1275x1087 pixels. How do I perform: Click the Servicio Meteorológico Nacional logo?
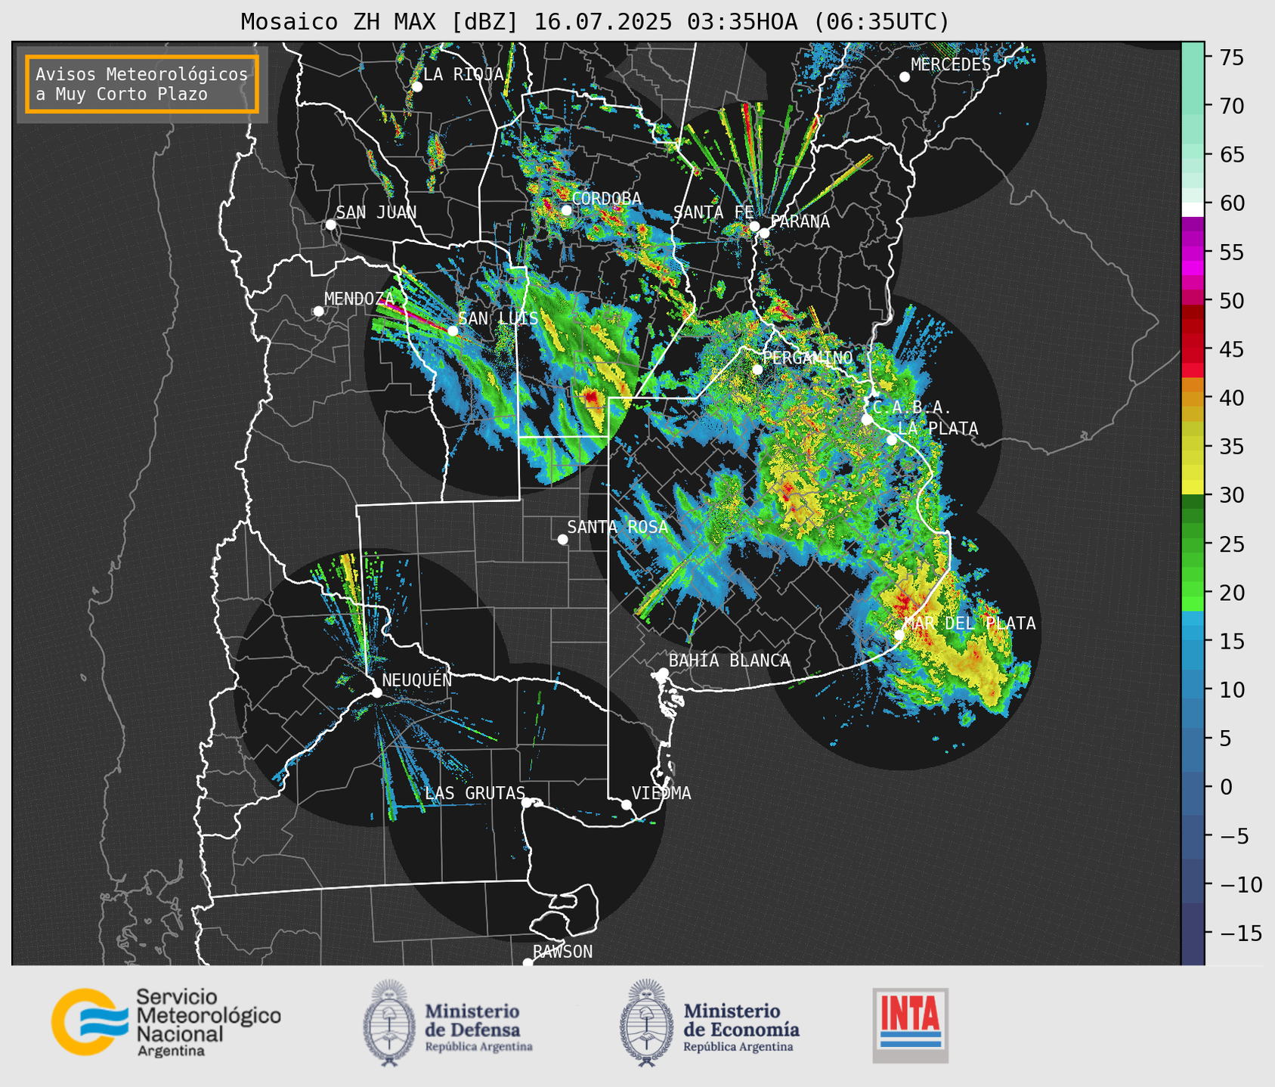pyautogui.click(x=166, y=1022)
